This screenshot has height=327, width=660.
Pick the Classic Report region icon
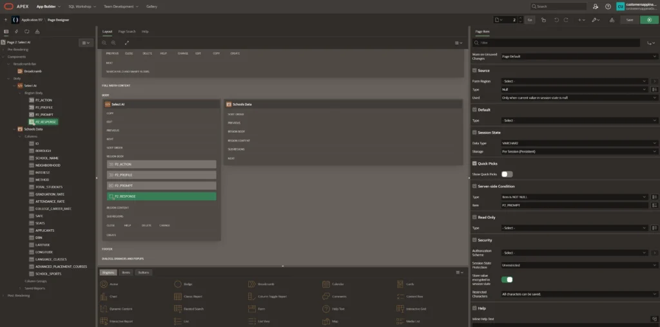(x=179, y=296)
